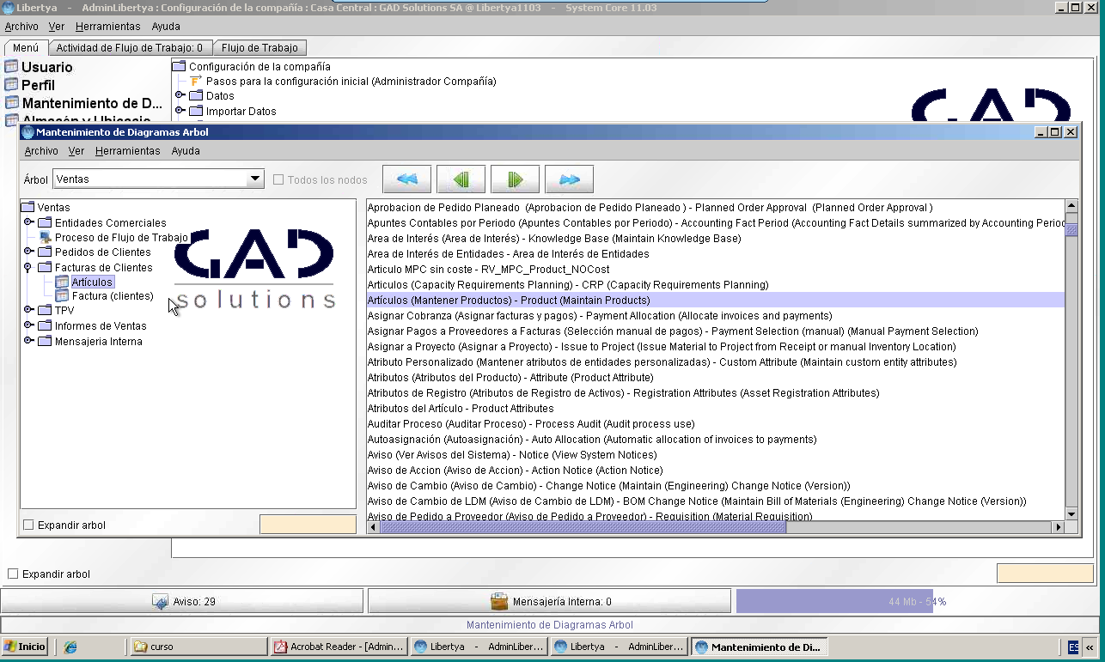
Task: Open the curso folder taskbar button
Action: tap(198, 647)
